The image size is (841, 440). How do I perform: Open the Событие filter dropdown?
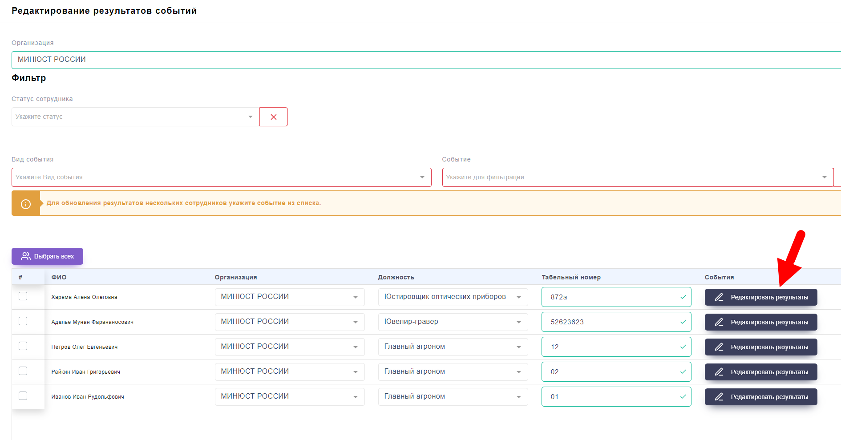click(x=637, y=178)
